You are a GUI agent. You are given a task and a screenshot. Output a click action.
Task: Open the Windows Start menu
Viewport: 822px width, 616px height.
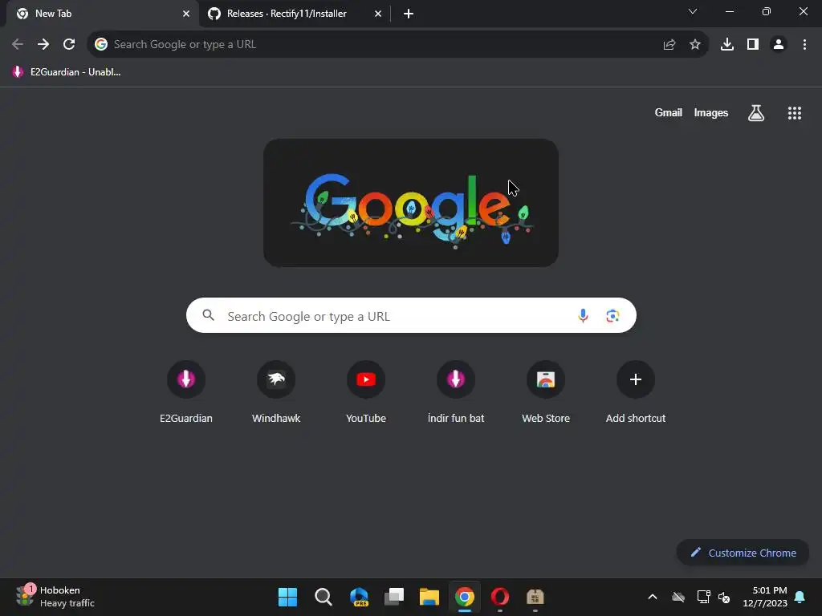click(x=288, y=597)
